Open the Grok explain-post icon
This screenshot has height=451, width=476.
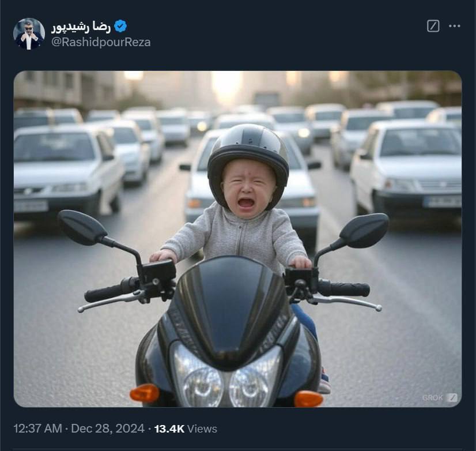(x=433, y=26)
